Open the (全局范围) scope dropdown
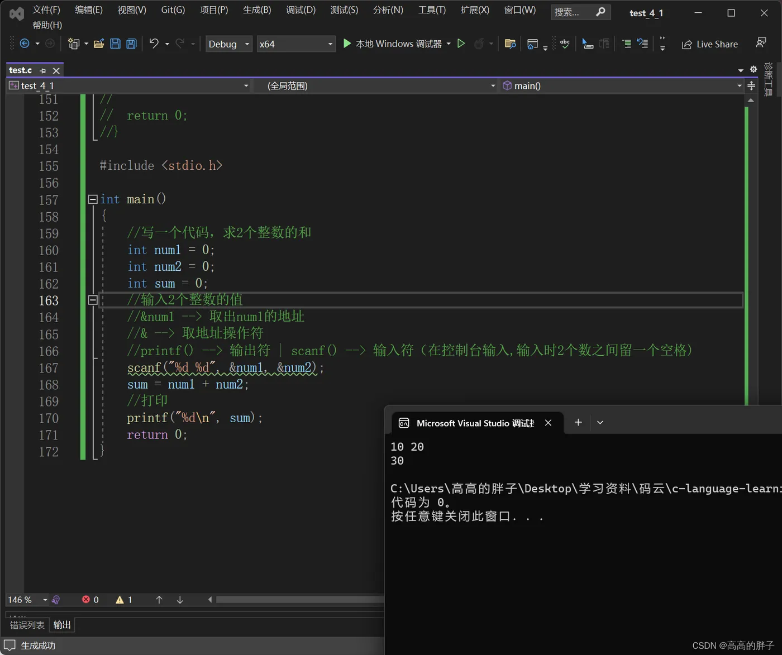Viewport: 782px width, 655px height. click(376, 85)
